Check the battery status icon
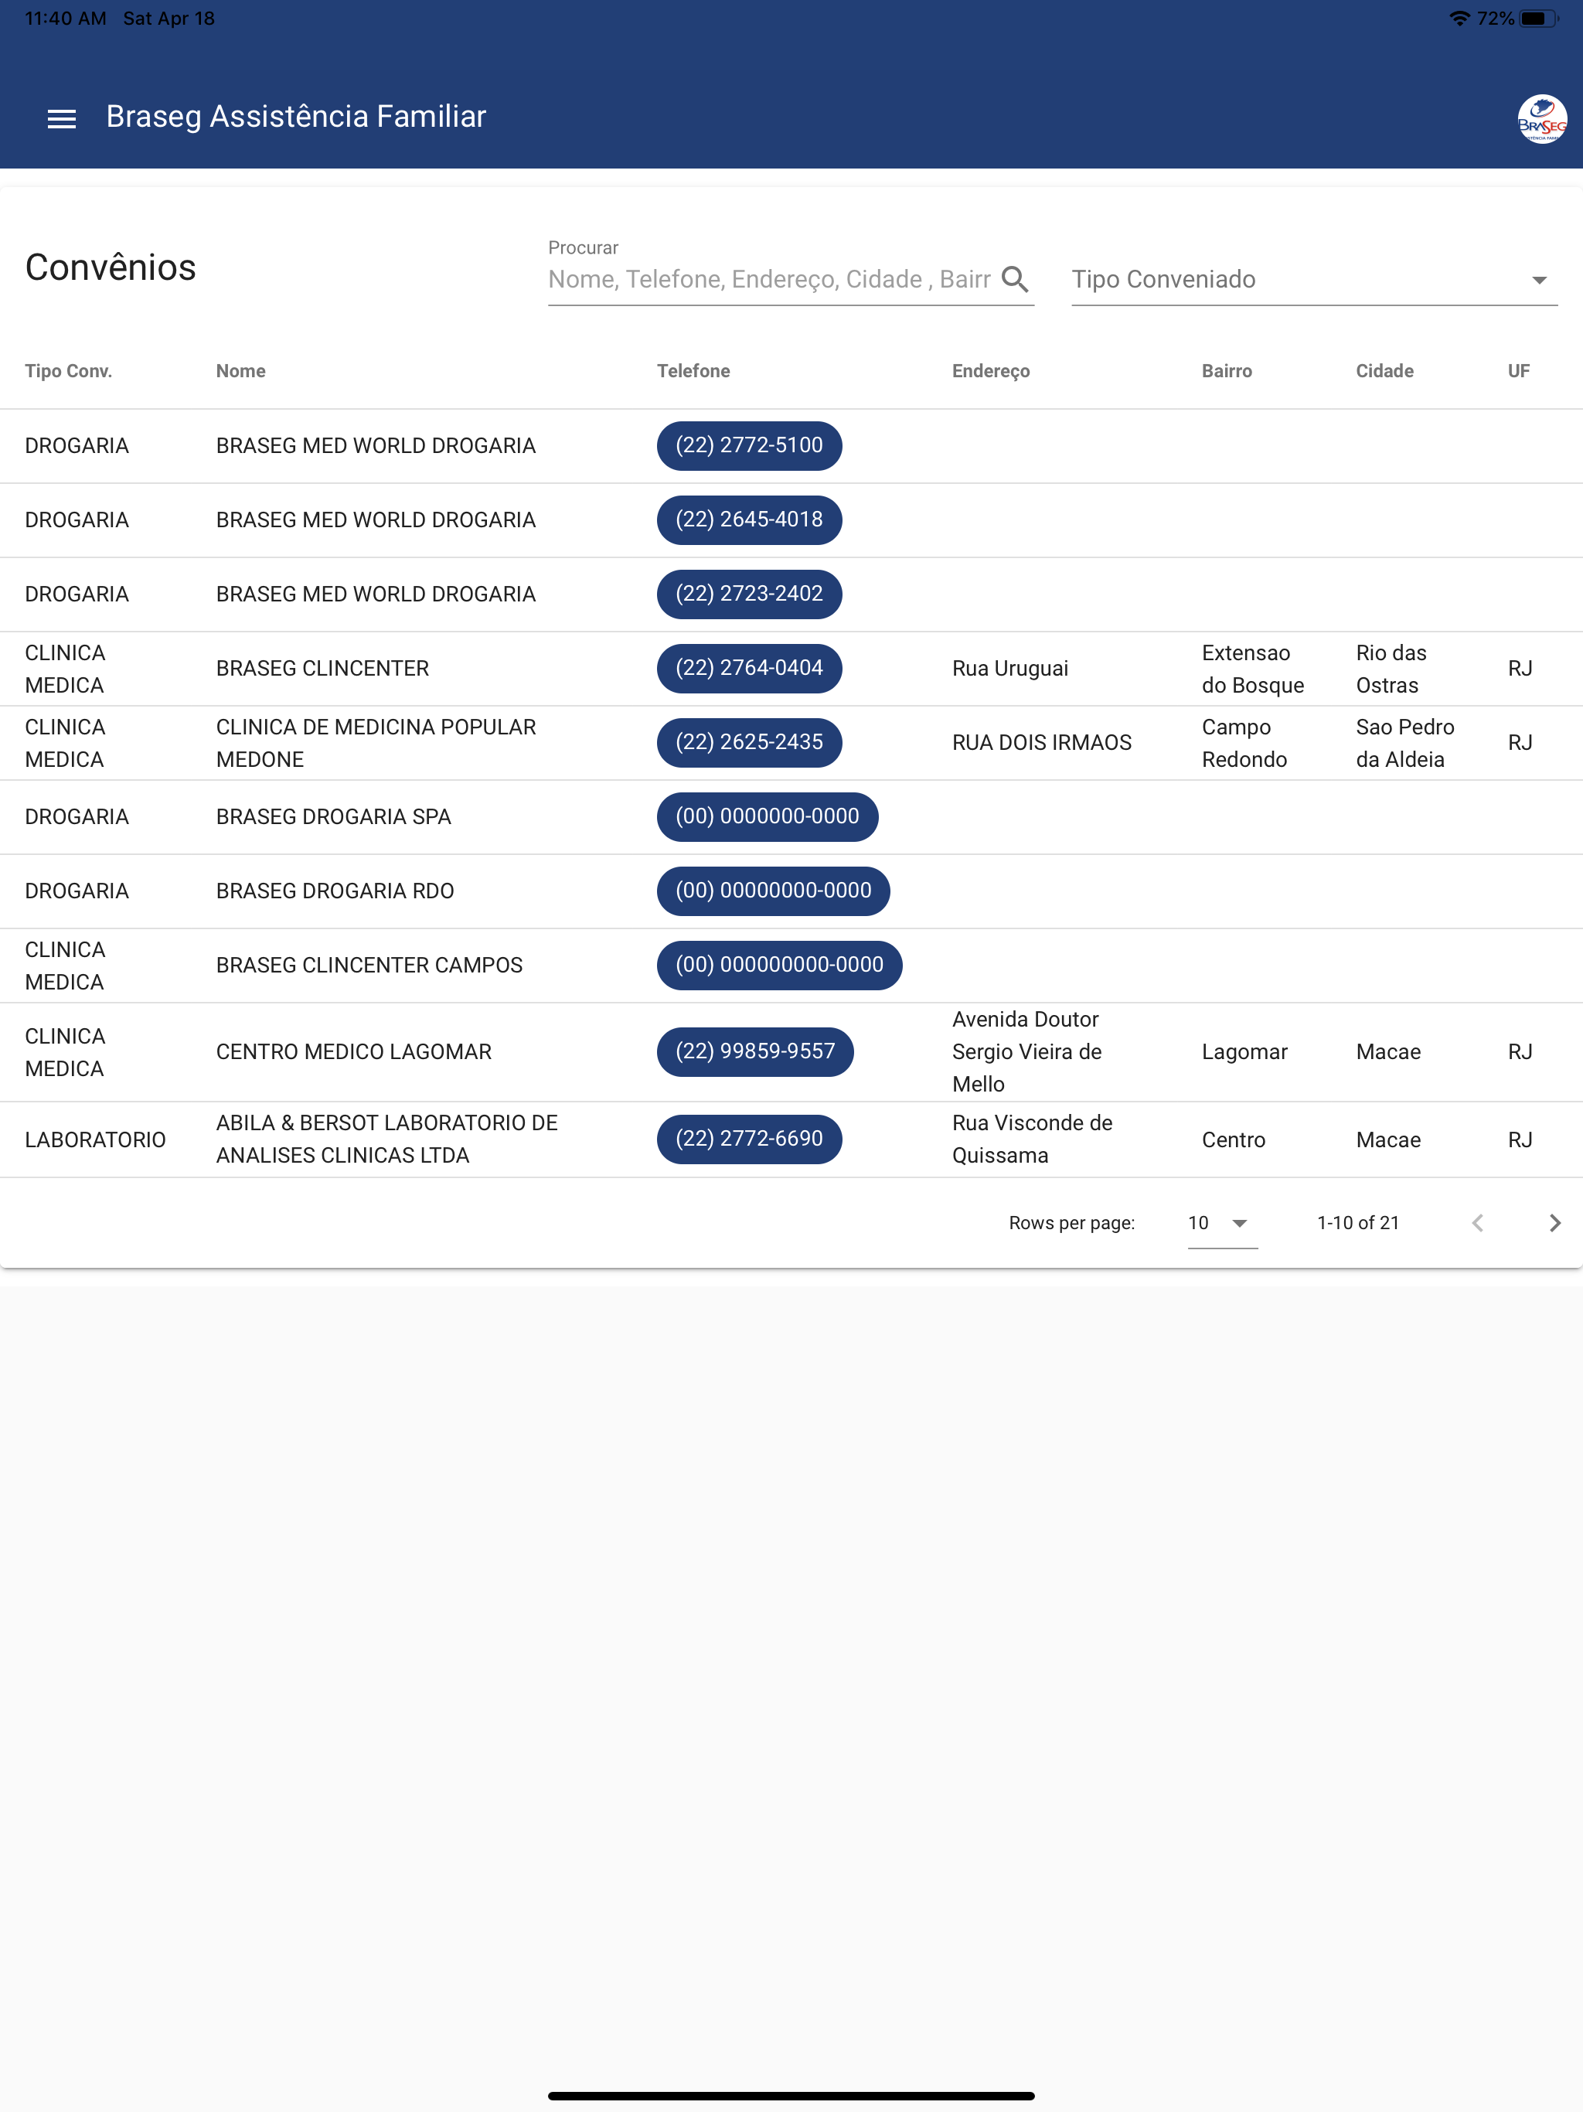Viewport: 1583px width, 2112px height. [x=1538, y=18]
